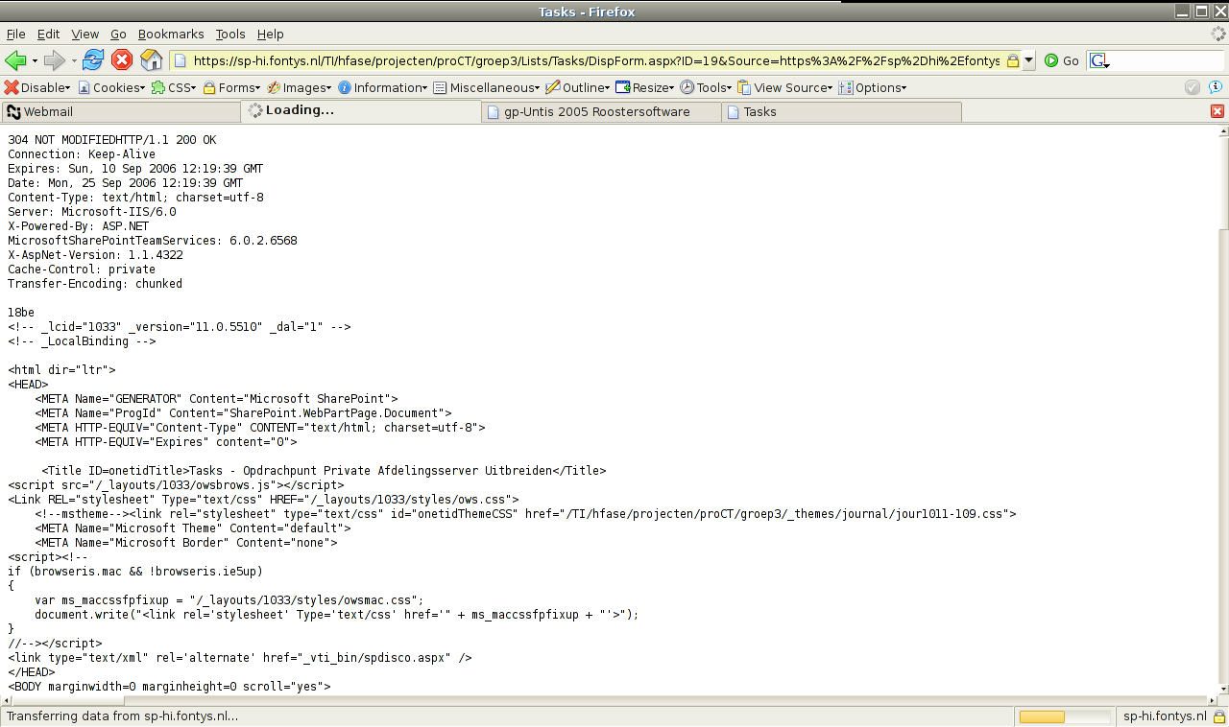The width and height of the screenshot is (1229, 727).
Task: Click the Title line with 'Opdrachtpunt Private Afdelingsserver Uitbreiden'
Action: [324, 471]
